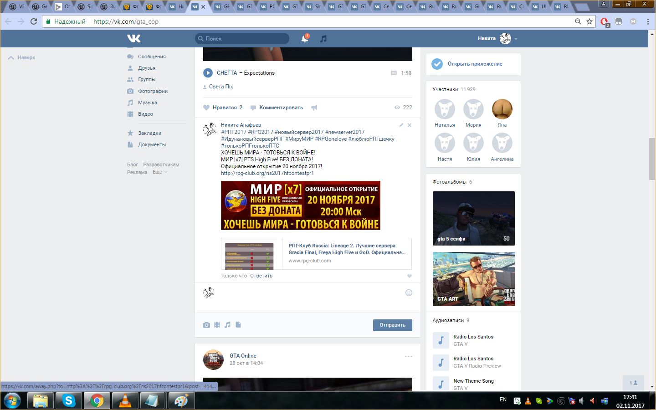
Task: Click the VK logo home icon
Action: [134, 39]
